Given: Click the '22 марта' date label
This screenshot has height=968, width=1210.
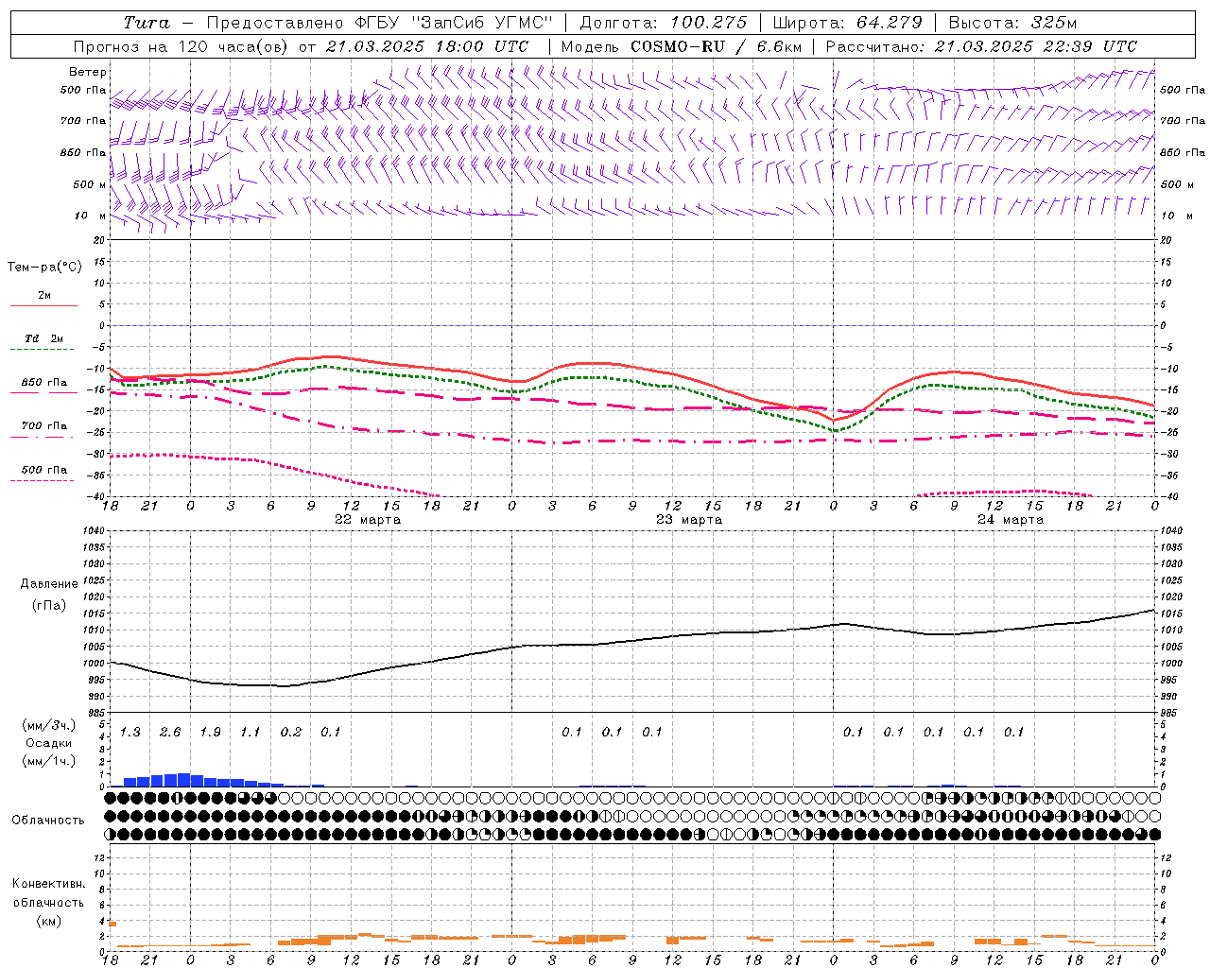Looking at the screenshot, I should pos(368,520).
